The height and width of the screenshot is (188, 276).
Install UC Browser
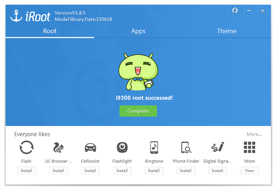coord(58,171)
